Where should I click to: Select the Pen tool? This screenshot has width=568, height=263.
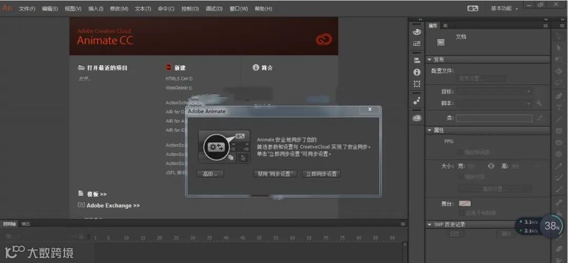(559, 96)
